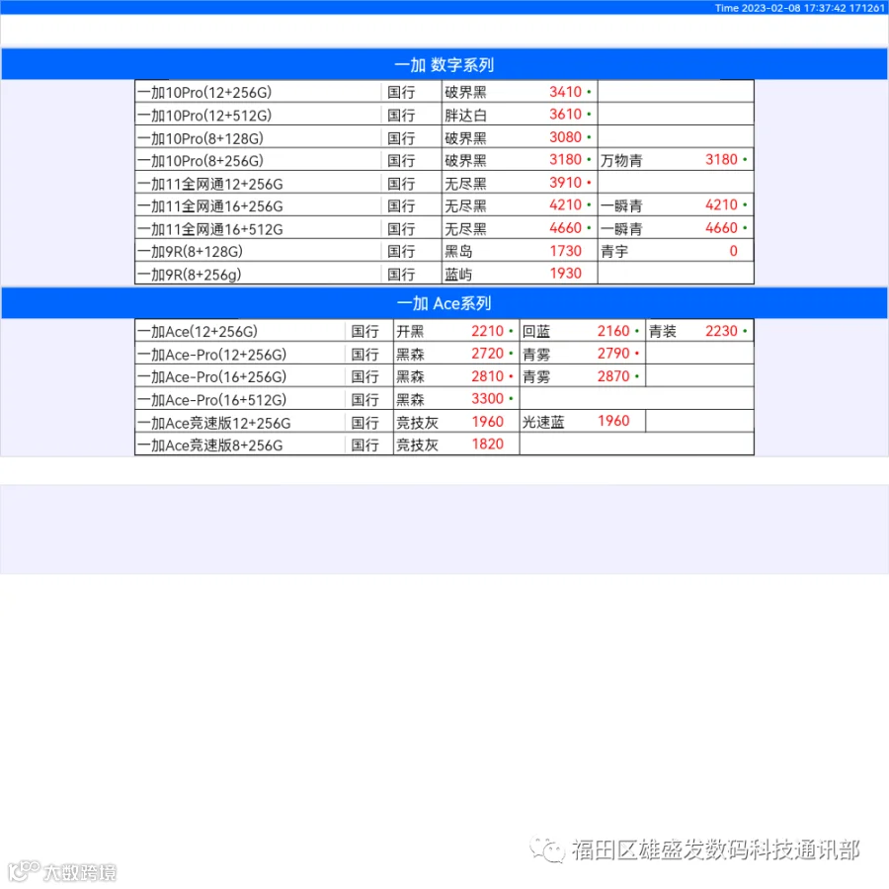
Task: Click price 3180 next to 万物青
Action: pos(721,159)
